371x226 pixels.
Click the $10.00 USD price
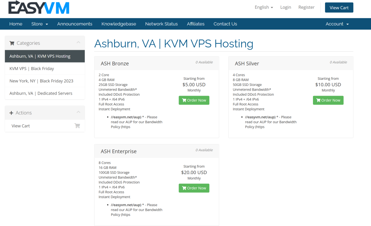pos(328,84)
